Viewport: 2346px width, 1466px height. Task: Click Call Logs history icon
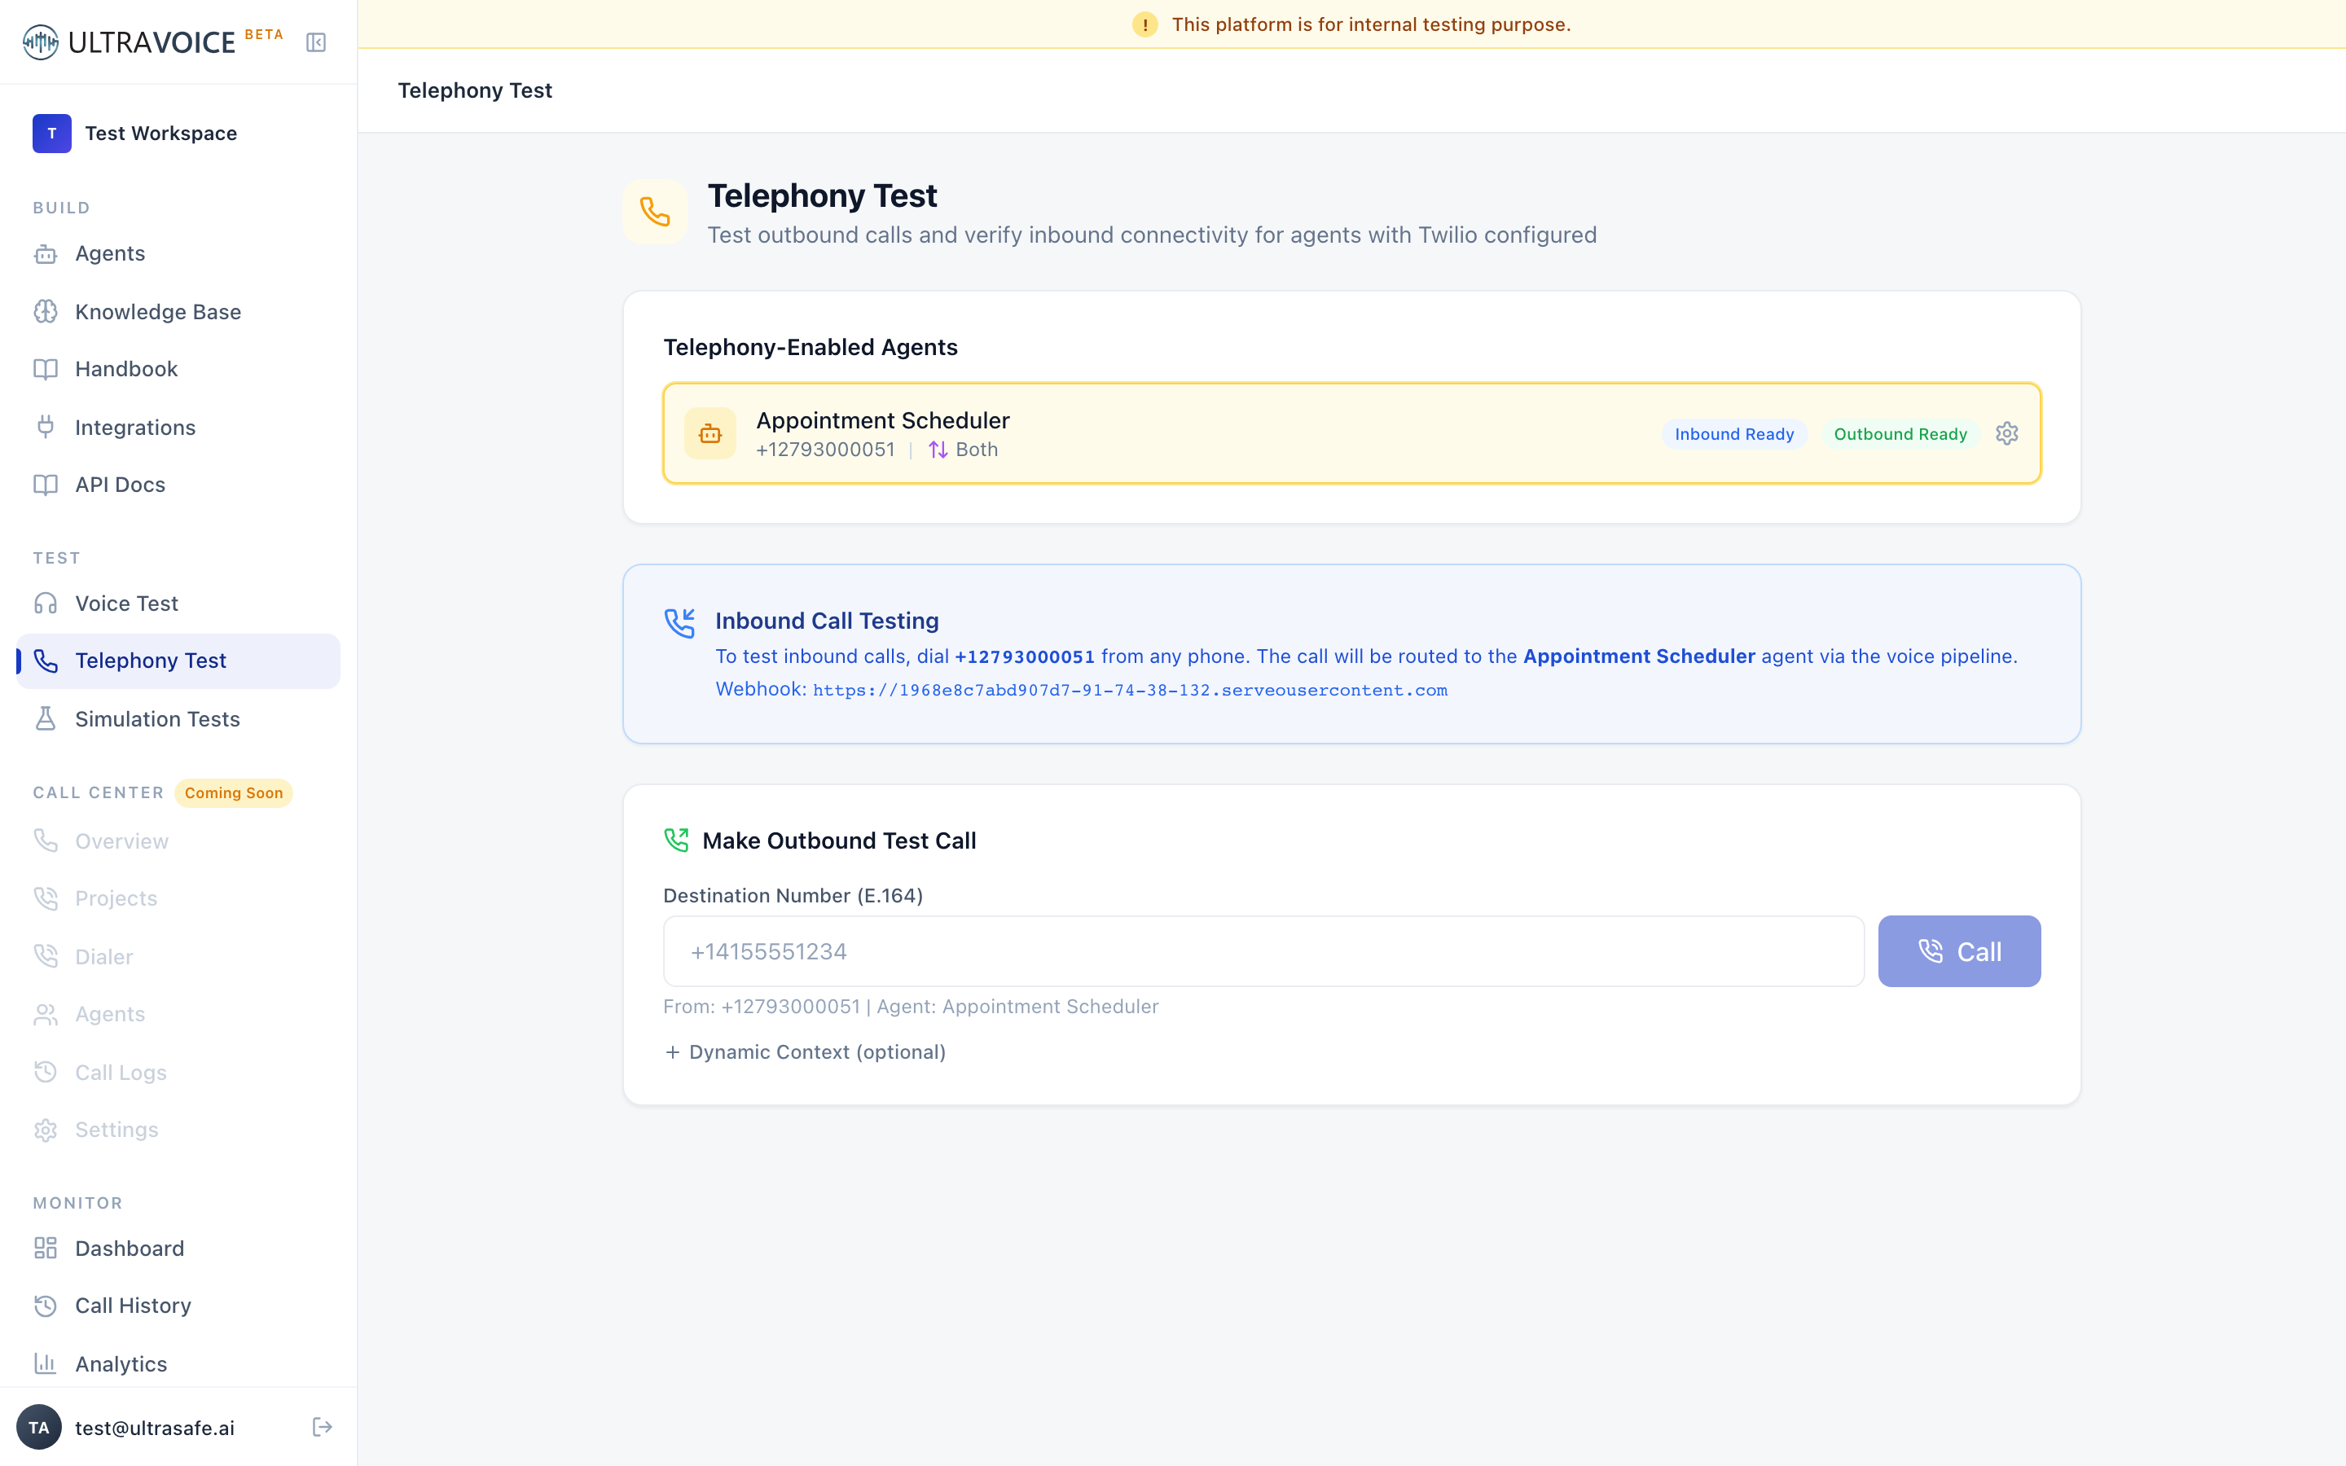coord(46,1071)
